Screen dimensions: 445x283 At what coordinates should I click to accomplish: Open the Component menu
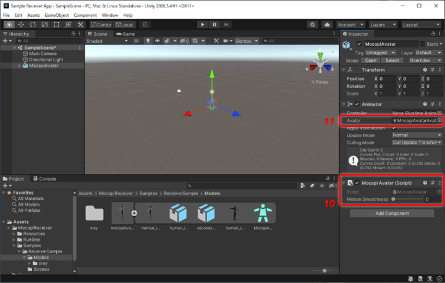pos(85,15)
